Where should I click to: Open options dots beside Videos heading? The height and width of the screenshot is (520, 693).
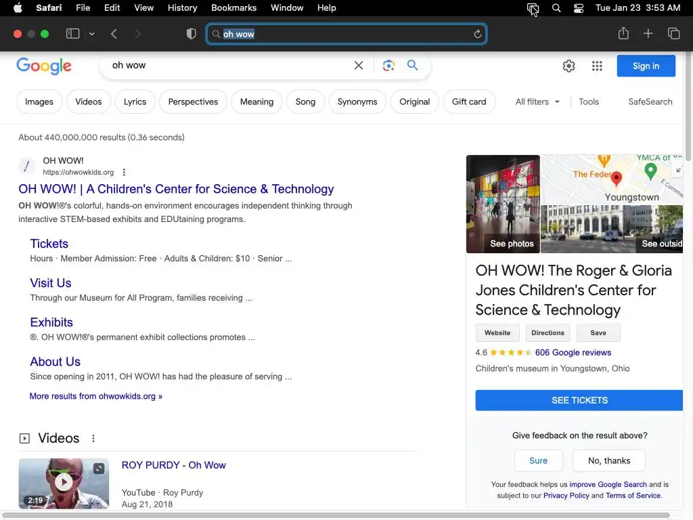pos(93,438)
